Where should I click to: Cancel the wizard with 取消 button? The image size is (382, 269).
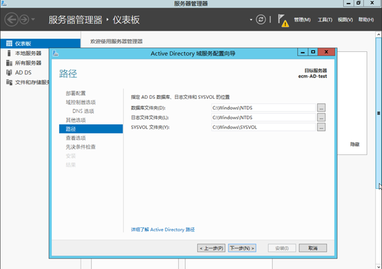point(312,248)
